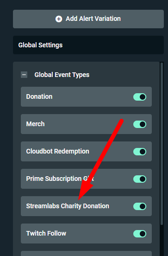Click the plus circle icon on Add Alert Variation

(x=59, y=19)
